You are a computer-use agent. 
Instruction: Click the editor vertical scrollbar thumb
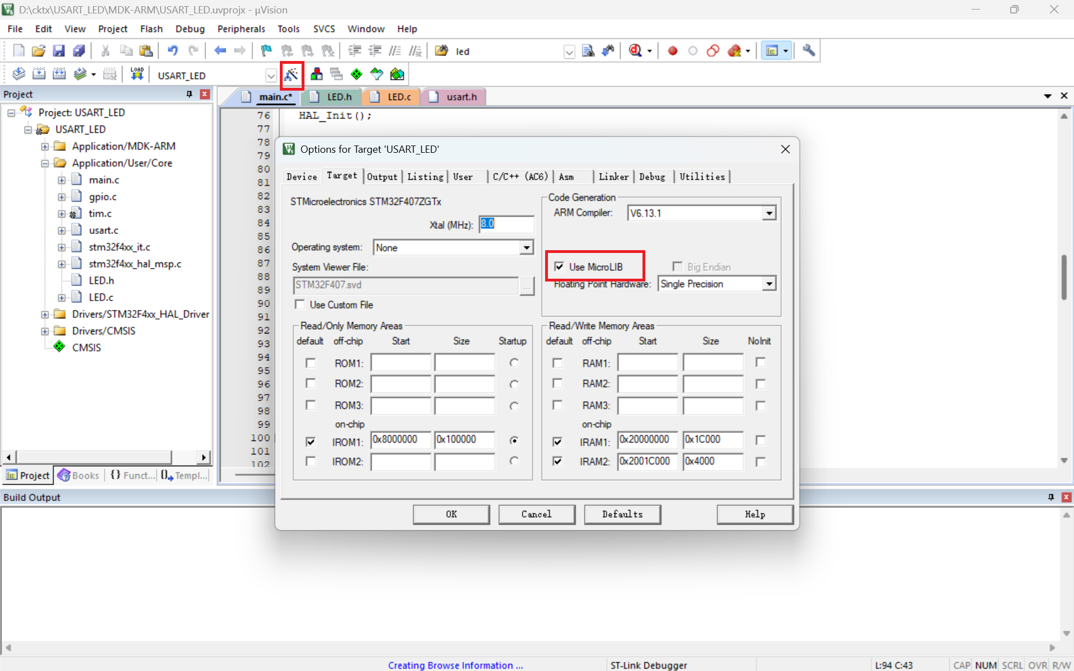[1064, 277]
